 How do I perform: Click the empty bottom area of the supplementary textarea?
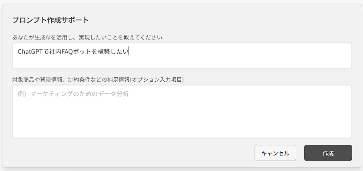[182, 127]
